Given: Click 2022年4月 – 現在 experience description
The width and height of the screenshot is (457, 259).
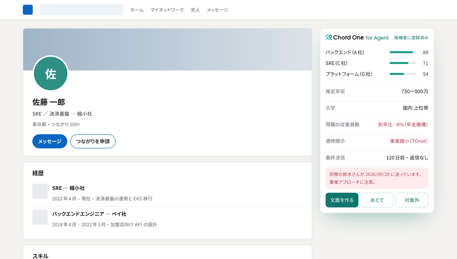Looking at the screenshot, I should (x=102, y=199).
